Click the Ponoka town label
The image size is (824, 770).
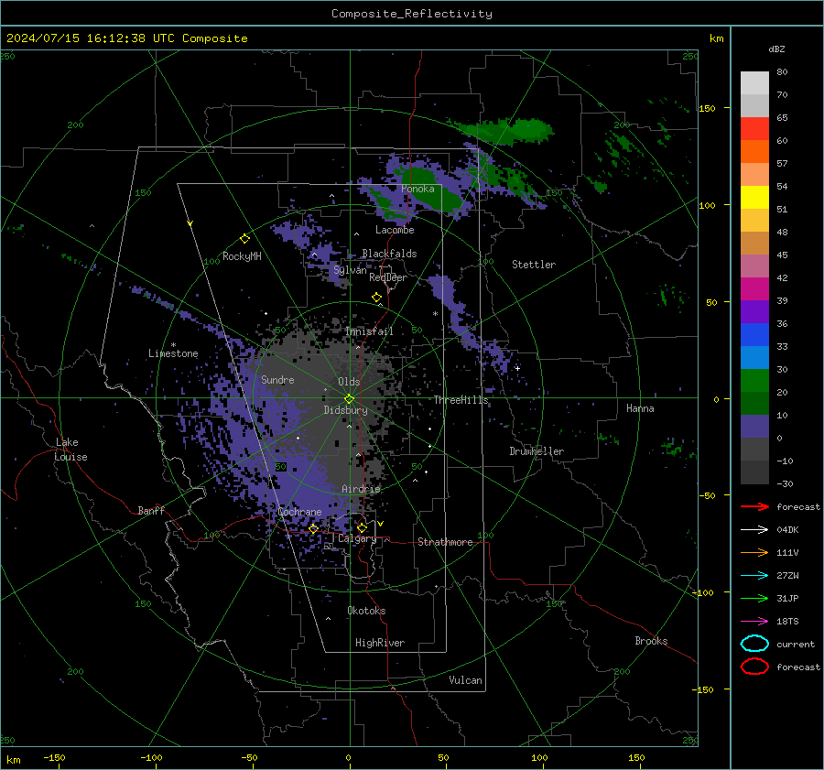tap(417, 189)
